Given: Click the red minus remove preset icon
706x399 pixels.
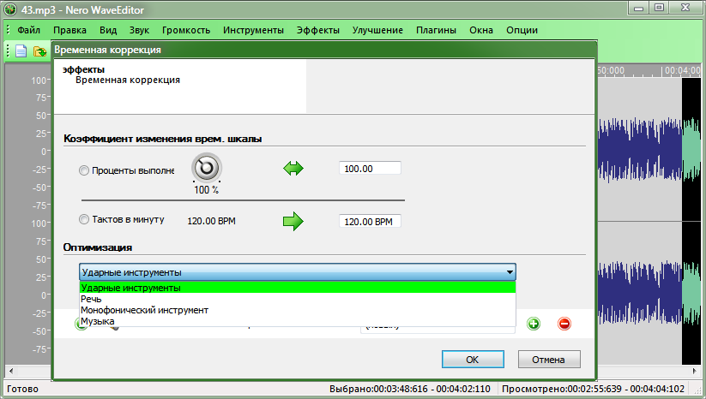Looking at the screenshot, I should point(564,324).
